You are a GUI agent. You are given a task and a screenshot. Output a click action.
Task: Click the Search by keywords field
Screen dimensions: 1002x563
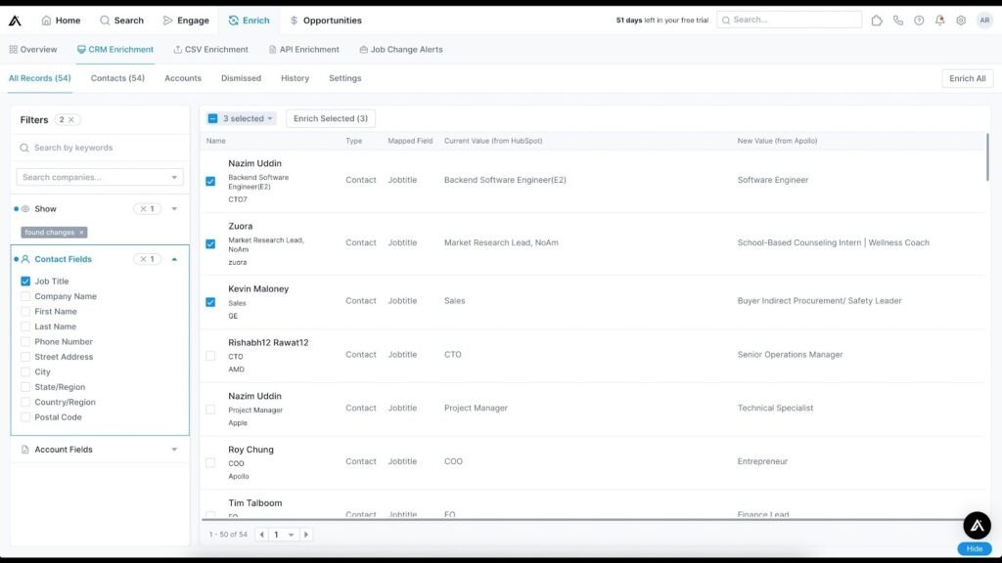(x=100, y=148)
